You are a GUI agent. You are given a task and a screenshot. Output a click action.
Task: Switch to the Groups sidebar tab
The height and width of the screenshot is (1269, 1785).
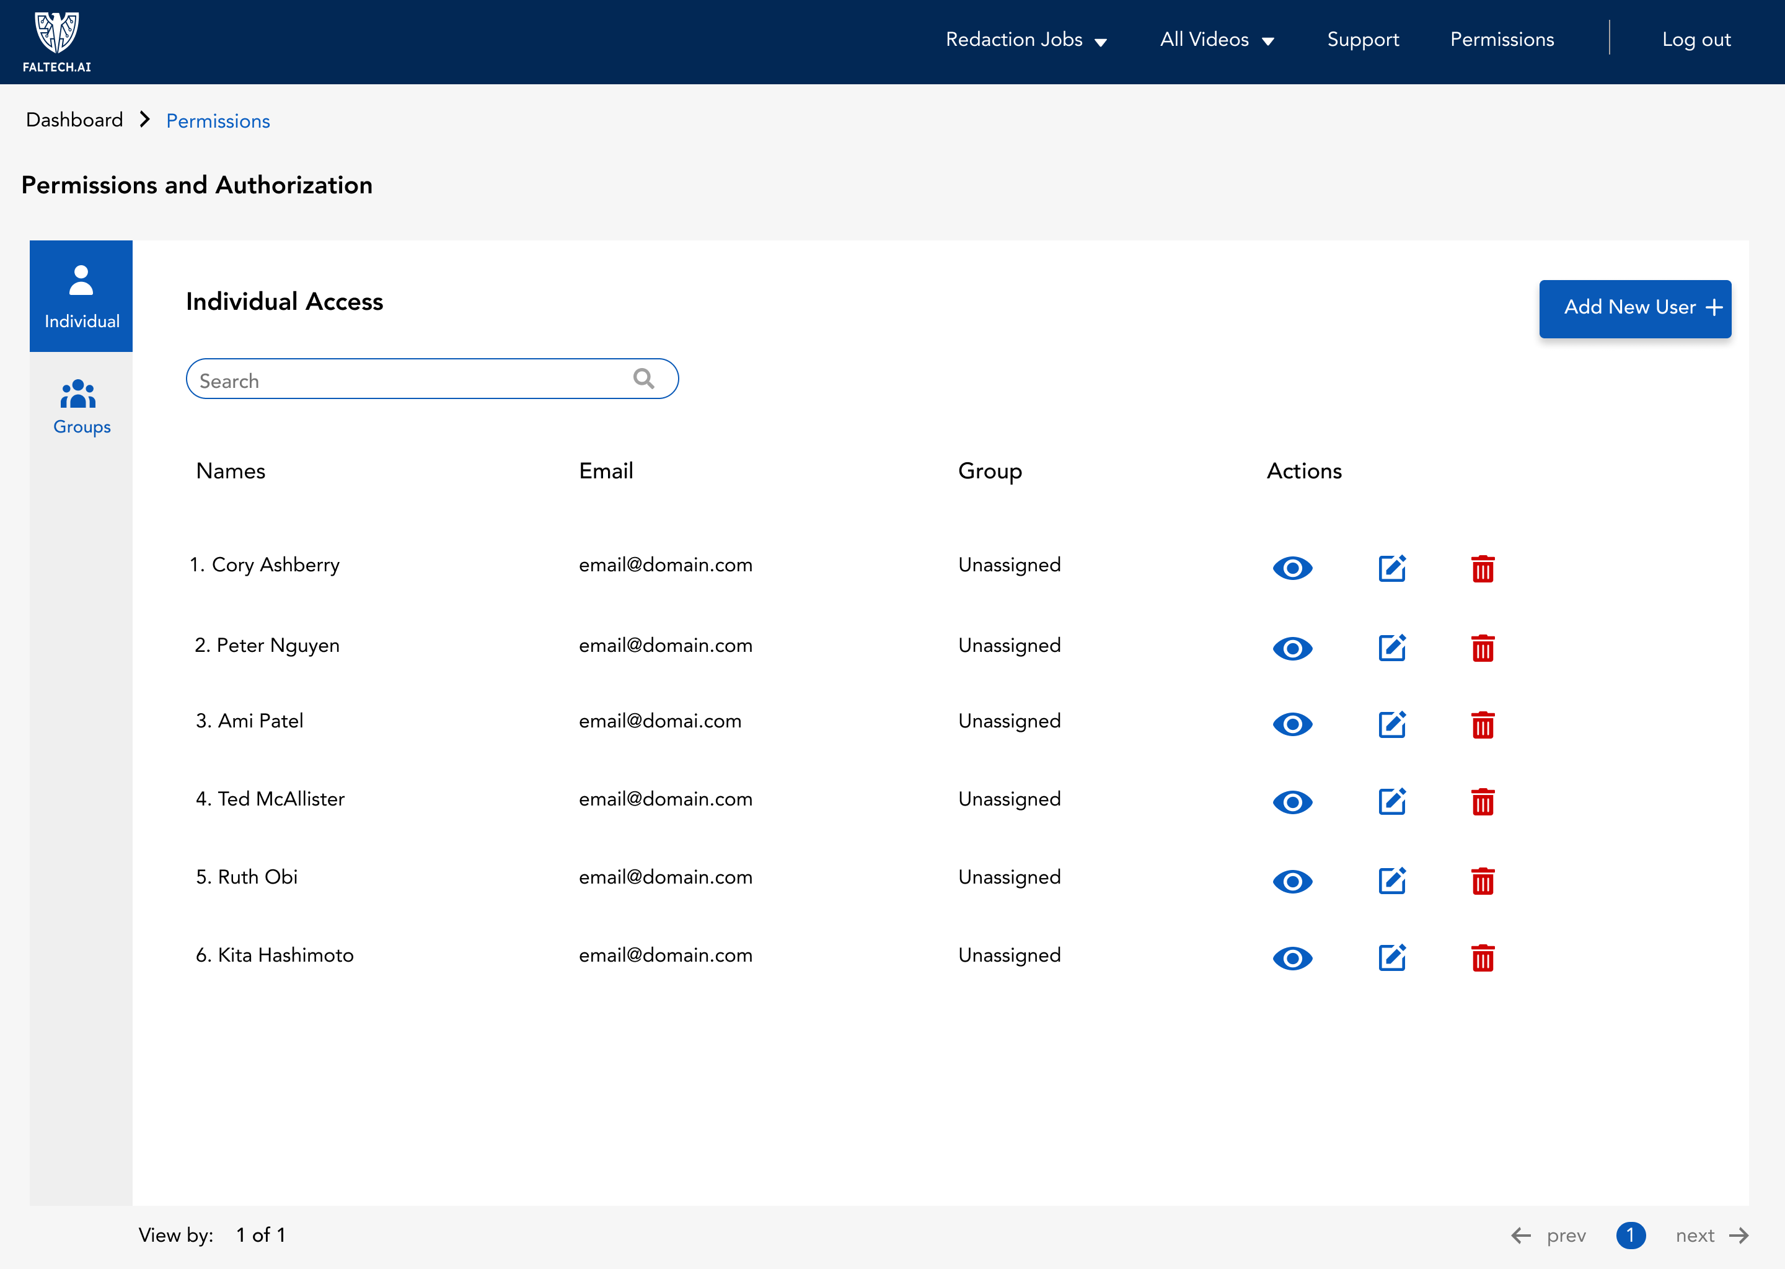81,407
